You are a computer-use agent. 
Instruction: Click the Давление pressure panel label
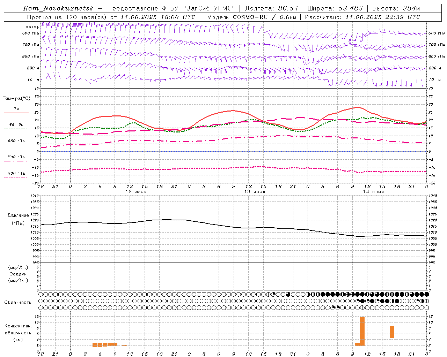(18, 215)
